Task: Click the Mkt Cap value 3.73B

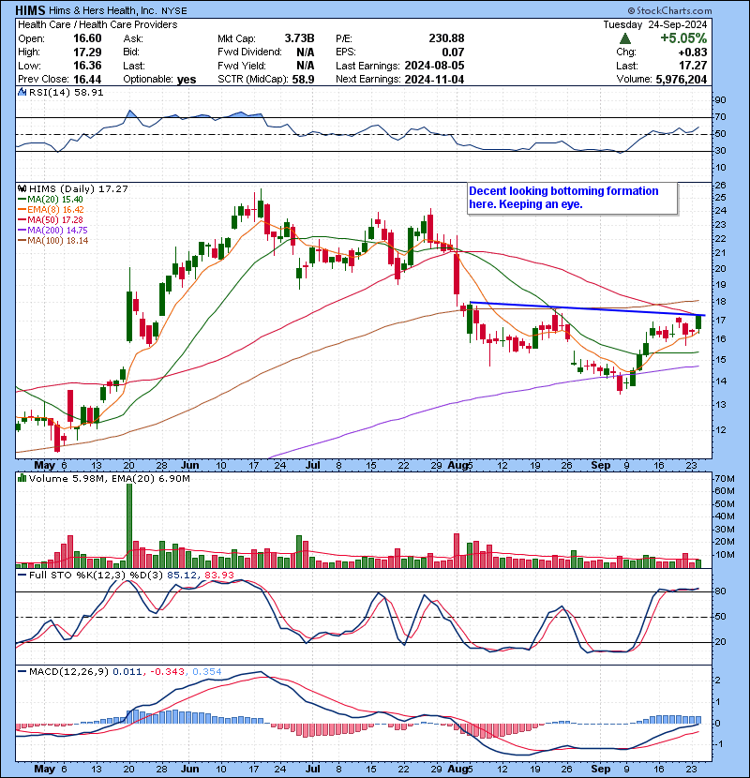Action: (299, 38)
